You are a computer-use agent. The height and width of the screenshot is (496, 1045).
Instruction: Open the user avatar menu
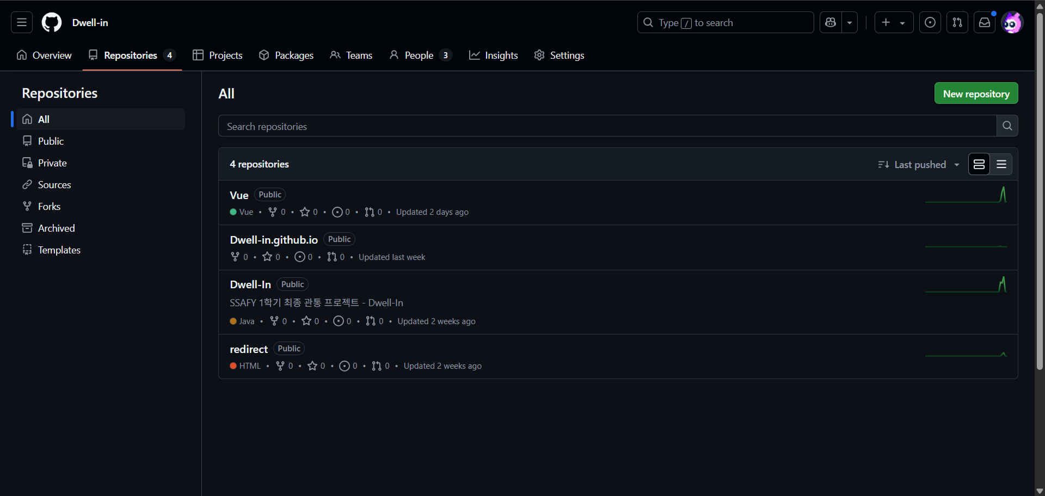click(1012, 22)
